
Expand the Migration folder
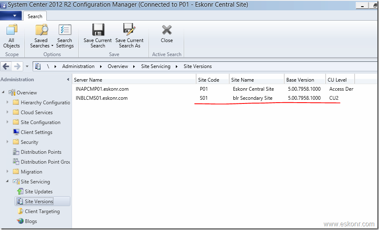[x=7, y=171]
